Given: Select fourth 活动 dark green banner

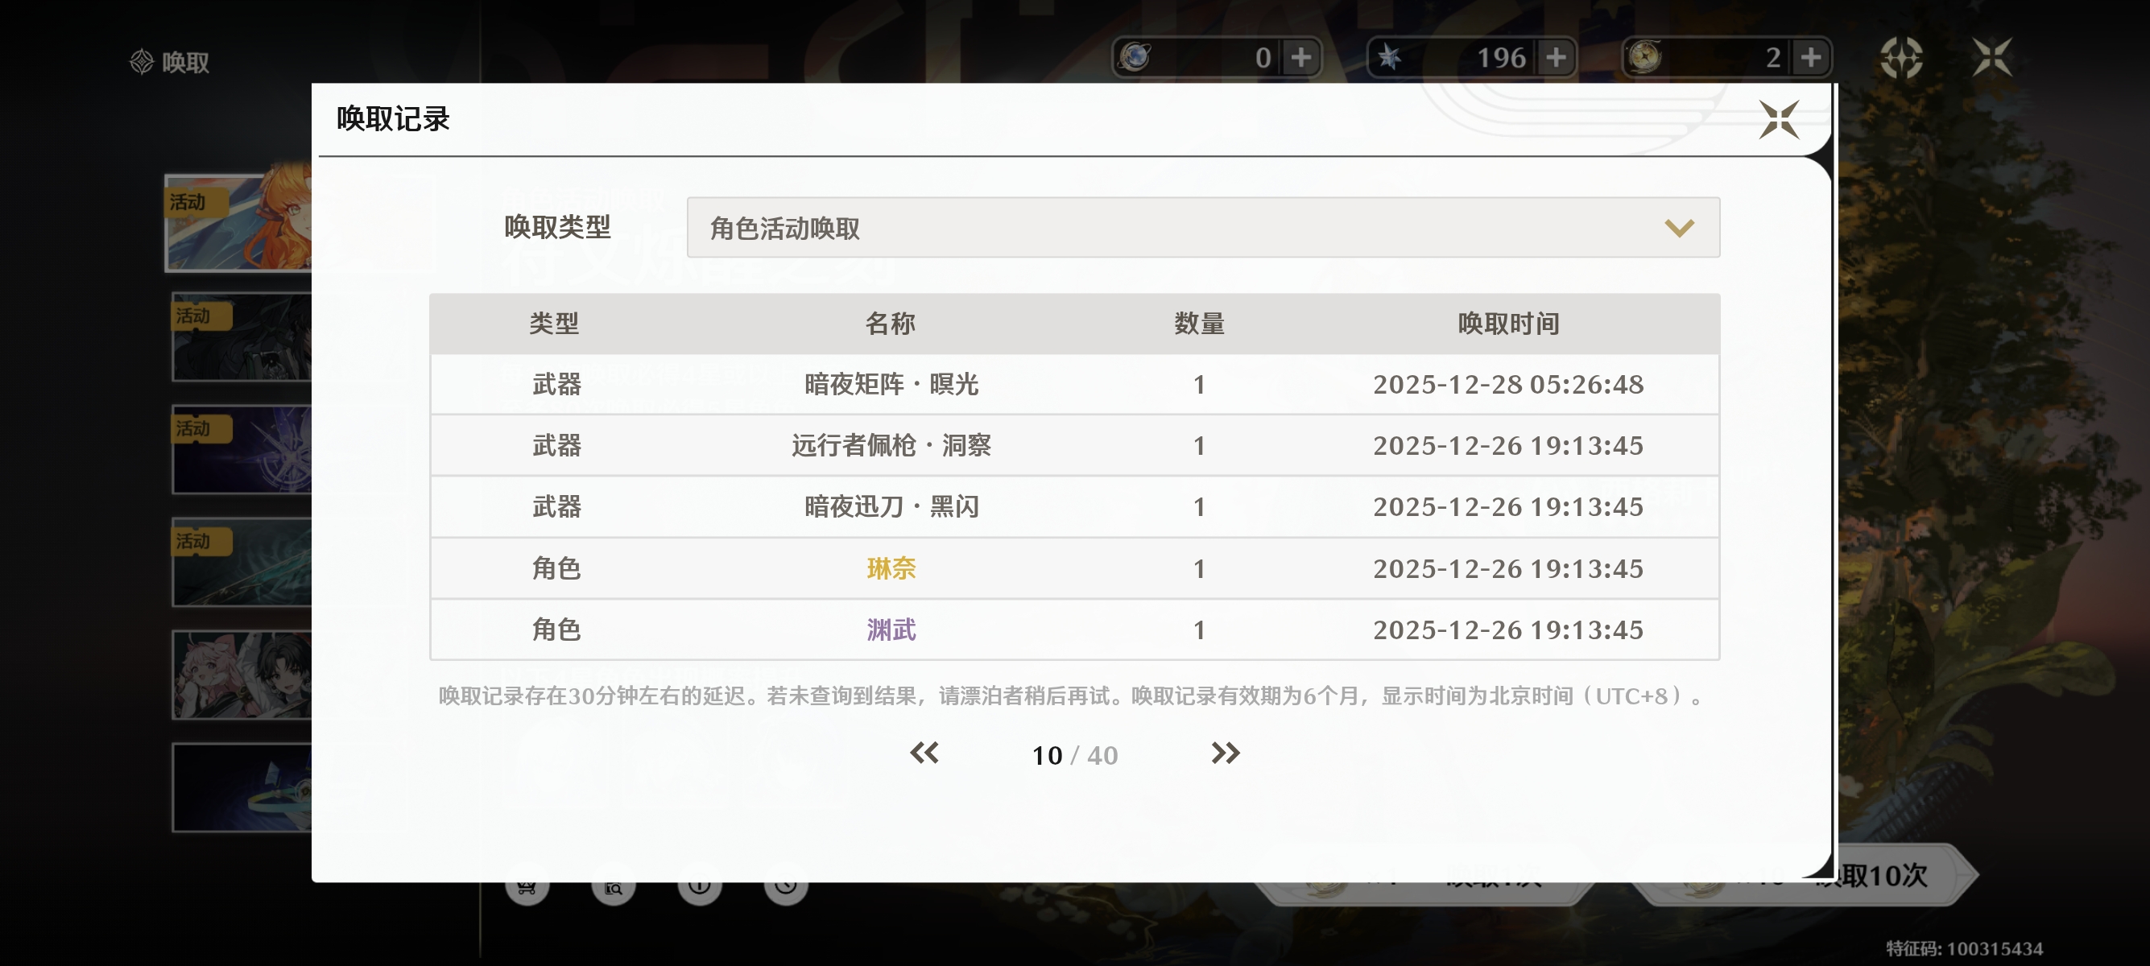Looking at the screenshot, I should click(x=242, y=562).
